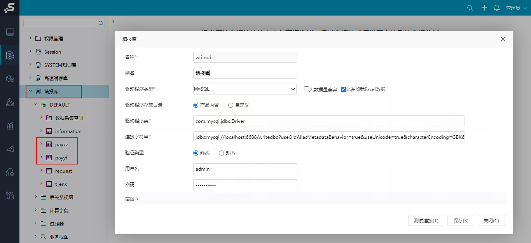The image size is (531, 243).
Task: Open the bar chart sidebar icon
Action: (x=10, y=126)
